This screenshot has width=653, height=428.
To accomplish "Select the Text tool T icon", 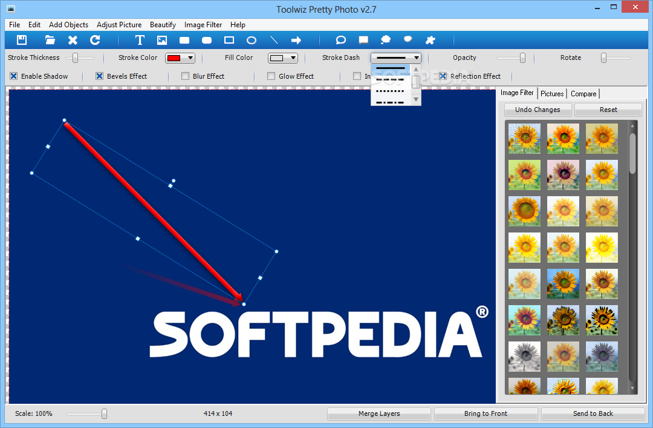I will (140, 40).
